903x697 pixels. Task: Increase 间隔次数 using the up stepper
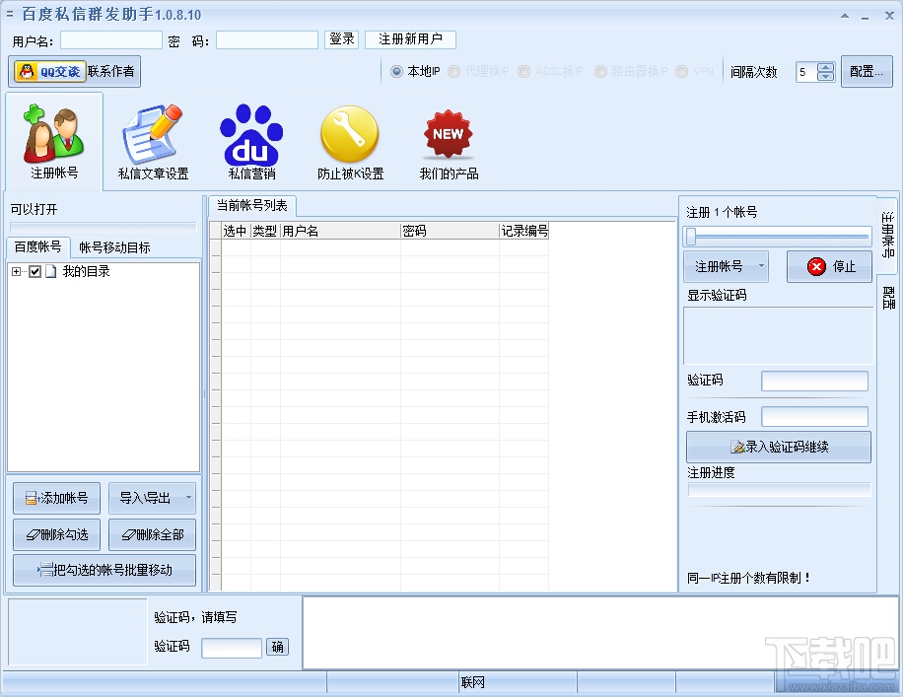[x=826, y=66]
